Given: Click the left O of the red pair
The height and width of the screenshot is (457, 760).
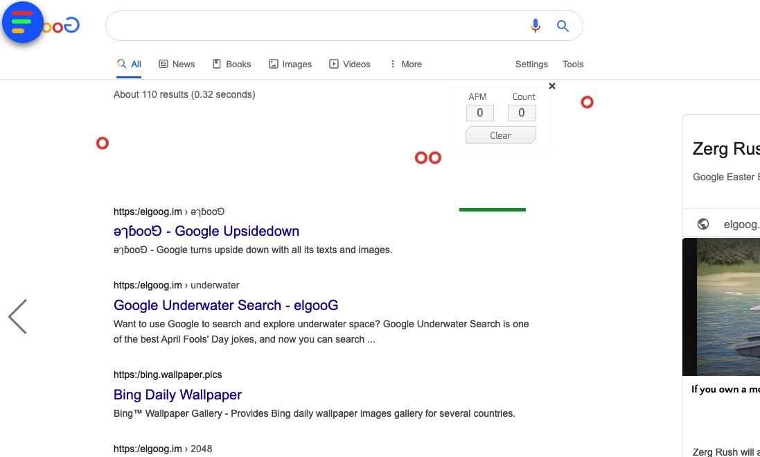Looking at the screenshot, I should (x=421, y=157).
